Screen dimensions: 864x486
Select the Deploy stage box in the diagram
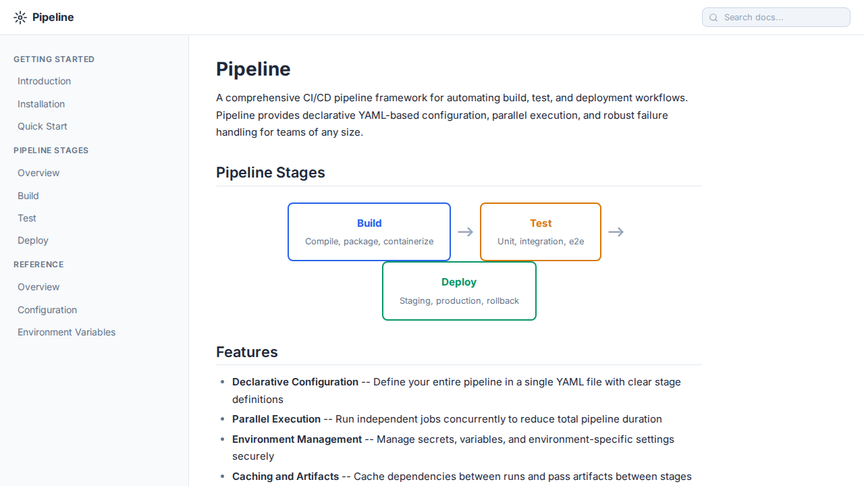pyautogui.click(x=459, y=290)
